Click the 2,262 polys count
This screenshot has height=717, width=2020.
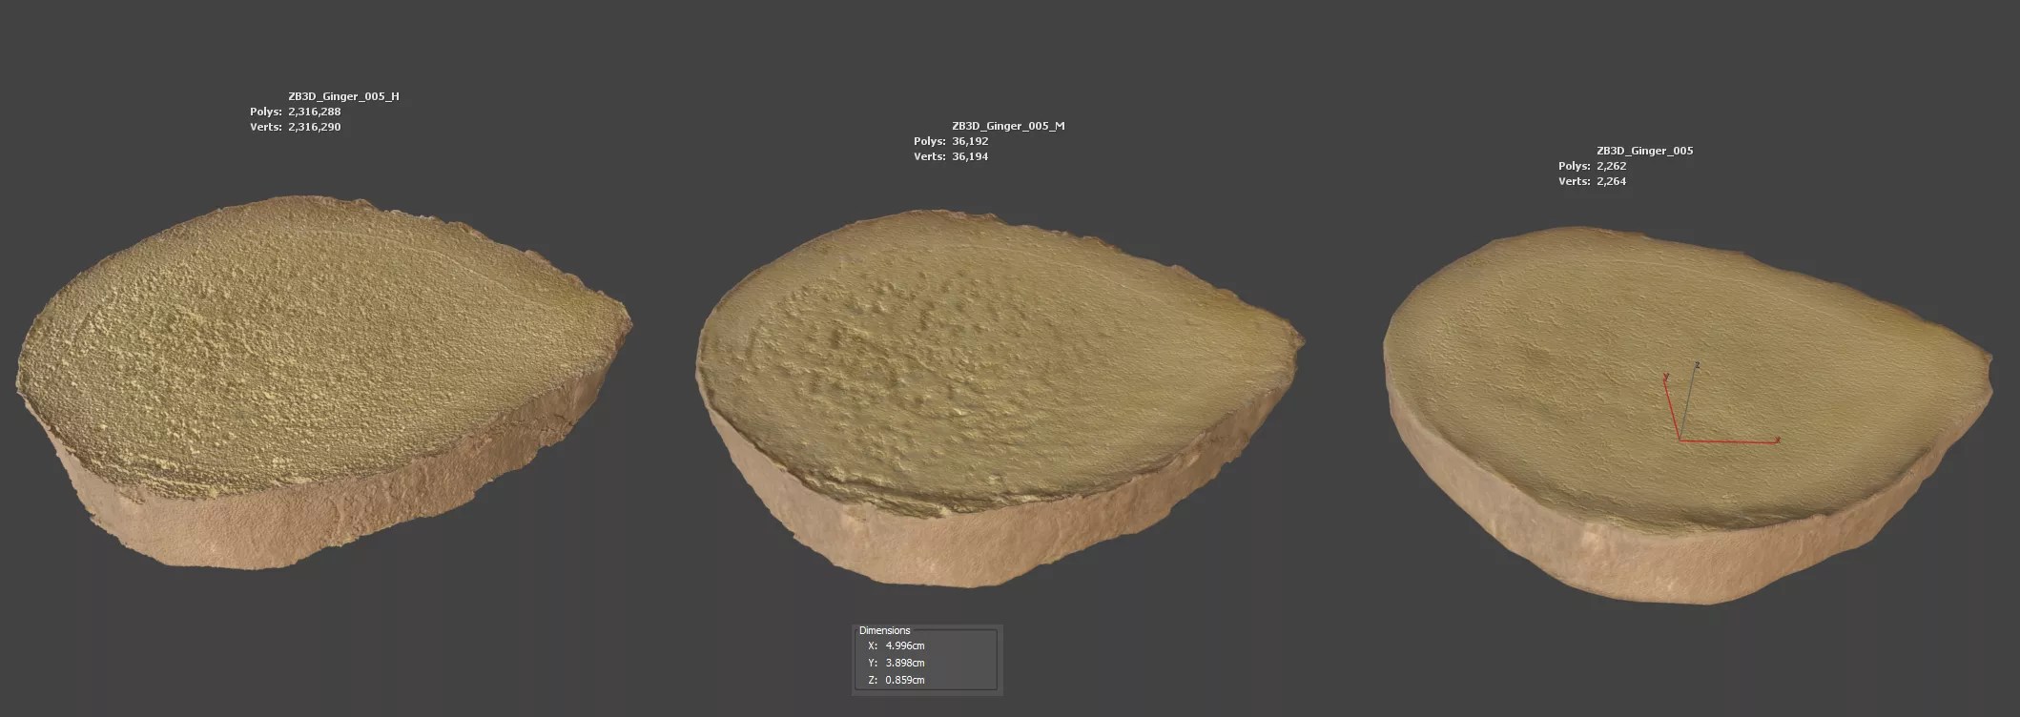(1611, 166)
